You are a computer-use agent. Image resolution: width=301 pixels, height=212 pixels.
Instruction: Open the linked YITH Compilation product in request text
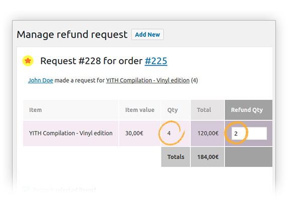click(x=147, y=80)
